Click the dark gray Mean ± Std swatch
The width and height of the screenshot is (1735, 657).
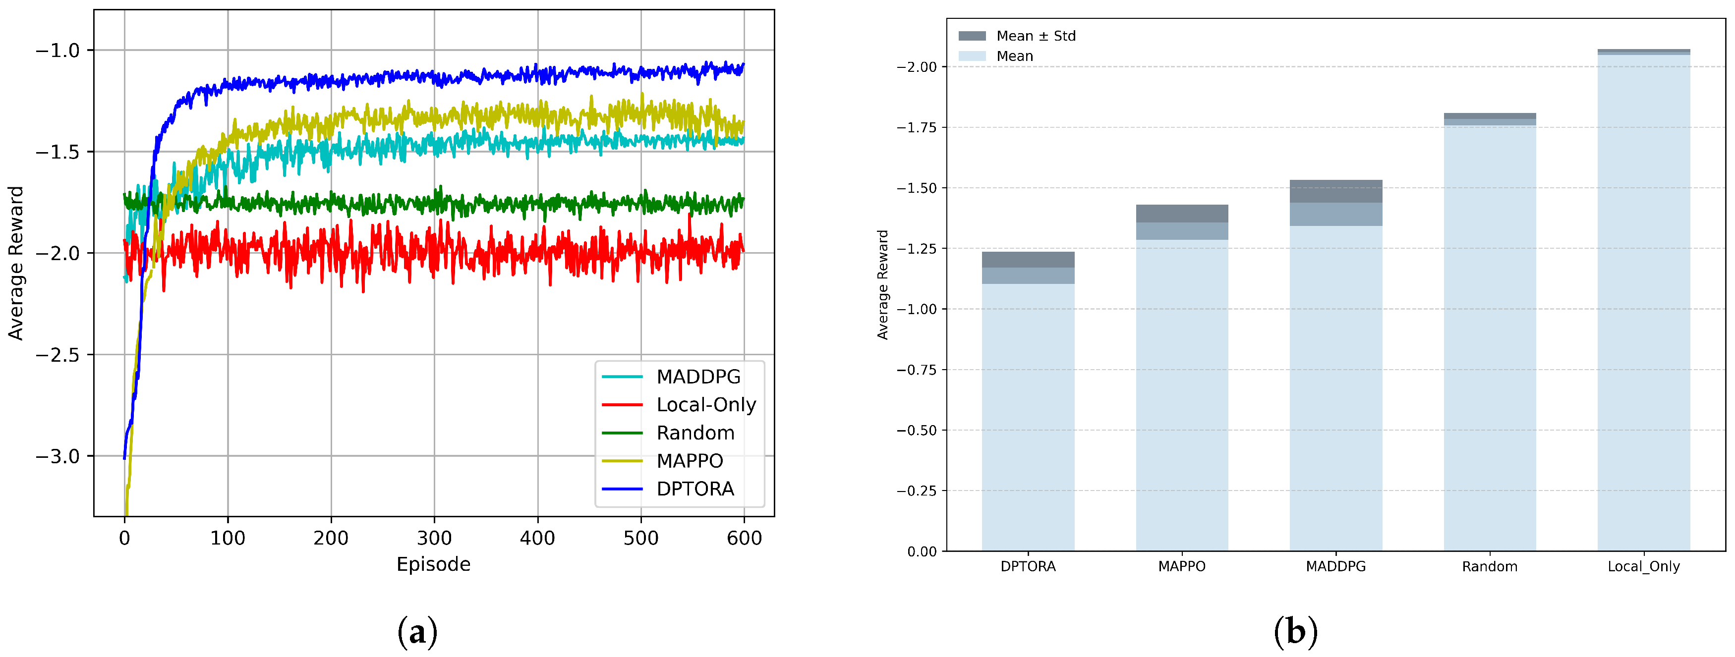click(x=972, y=36)
